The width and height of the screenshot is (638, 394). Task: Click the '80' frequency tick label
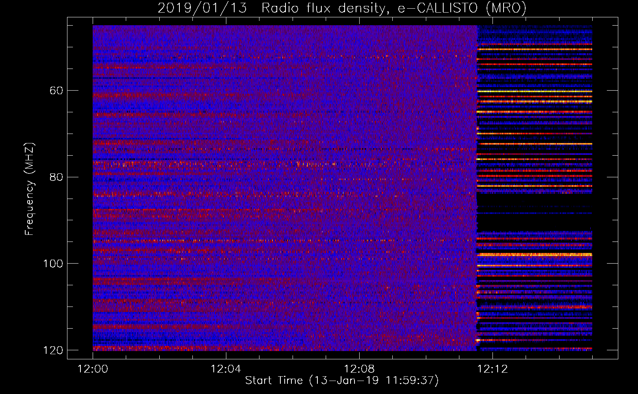click(x=56, y=177)
